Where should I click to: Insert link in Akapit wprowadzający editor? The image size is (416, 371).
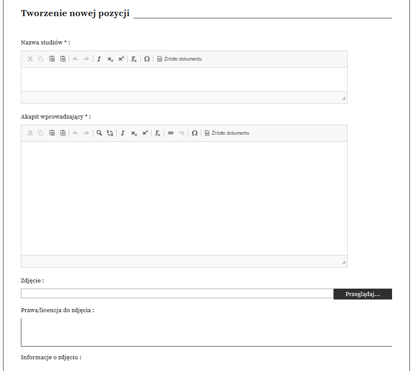click(x=171, y=133)
